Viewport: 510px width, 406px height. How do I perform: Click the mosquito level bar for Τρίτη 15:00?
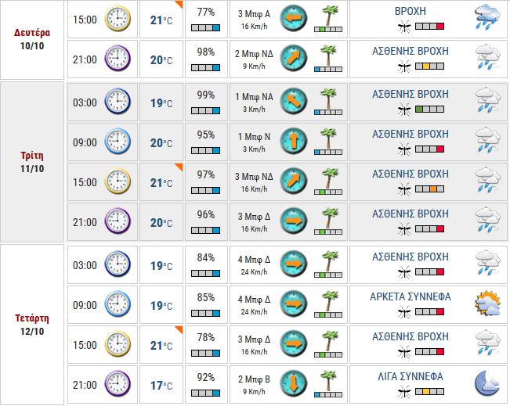[429, 189]
